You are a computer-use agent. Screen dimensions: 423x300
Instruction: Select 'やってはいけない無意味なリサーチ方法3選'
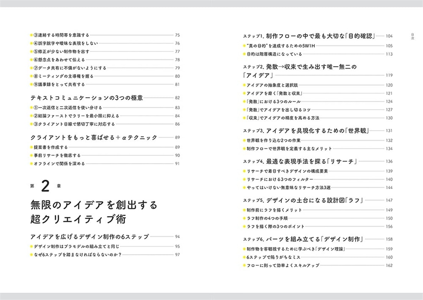pos(288,188)
